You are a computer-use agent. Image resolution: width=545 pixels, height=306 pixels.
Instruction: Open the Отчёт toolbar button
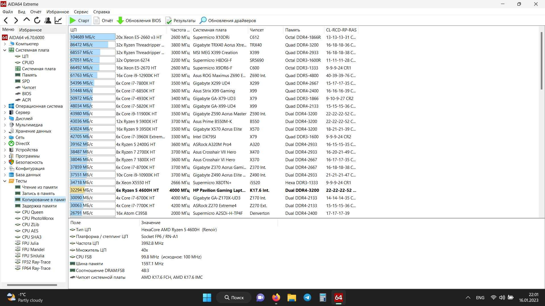pos(103,20)
